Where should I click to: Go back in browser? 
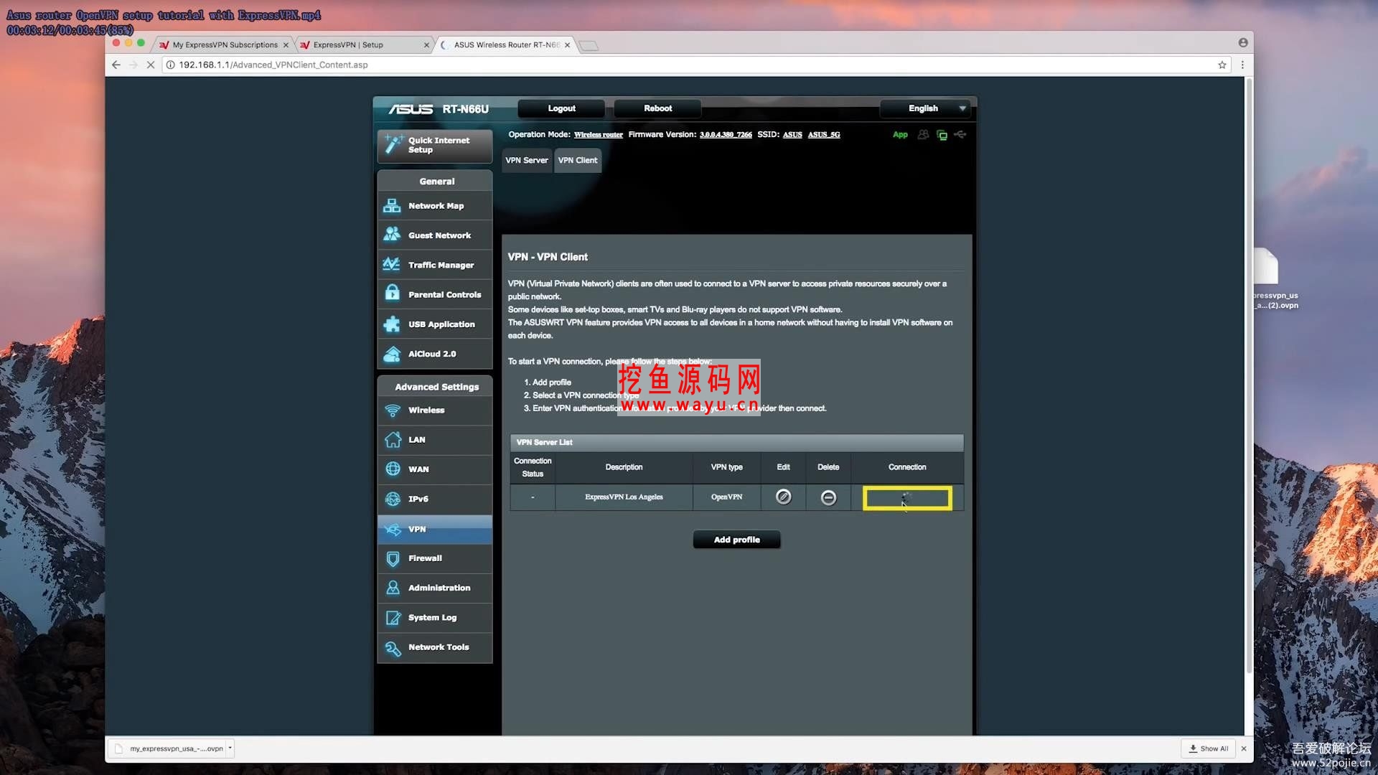[116, 65]
